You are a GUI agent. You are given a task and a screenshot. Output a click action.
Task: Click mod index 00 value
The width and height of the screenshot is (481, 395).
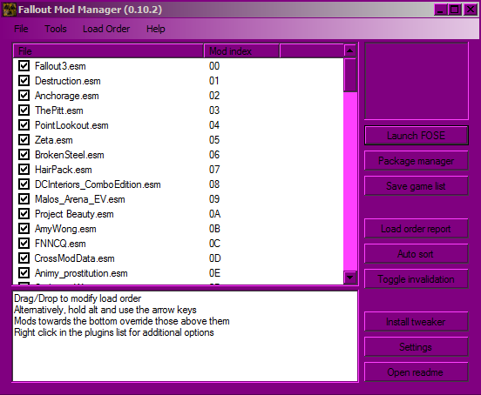click(214, 66)
